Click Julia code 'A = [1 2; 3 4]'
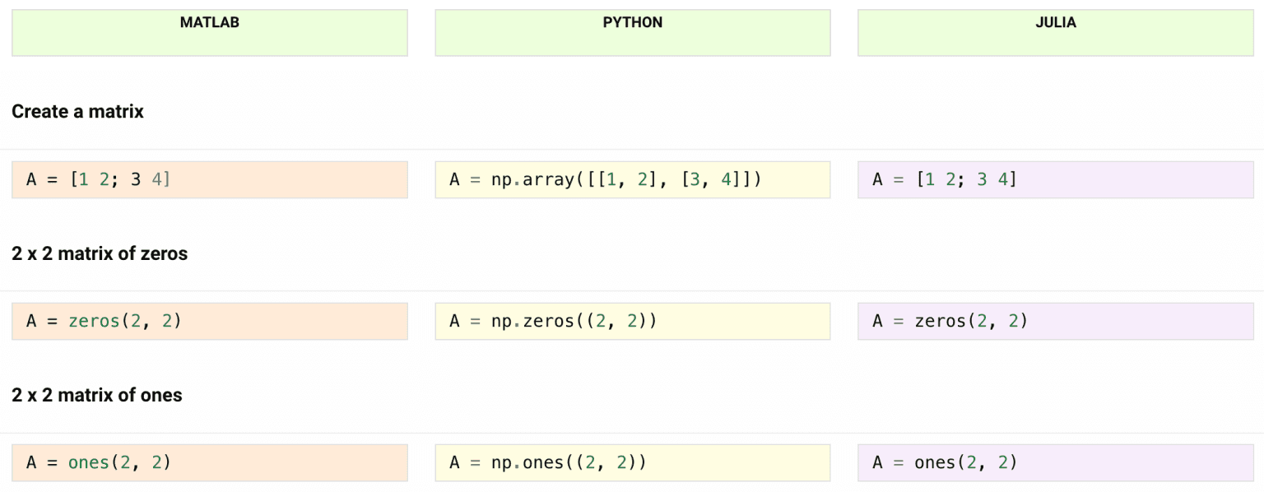The image size is (1264, 492). 1055,179
